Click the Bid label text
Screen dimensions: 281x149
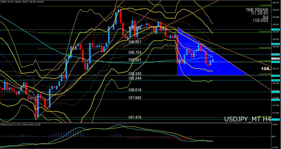pyautogui.click(x=266, y=17)
